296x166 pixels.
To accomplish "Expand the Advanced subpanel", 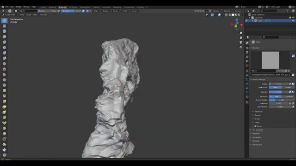I will (258, 112).
